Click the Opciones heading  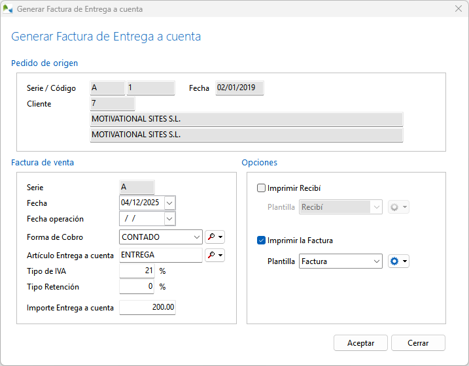click(259, 163)
